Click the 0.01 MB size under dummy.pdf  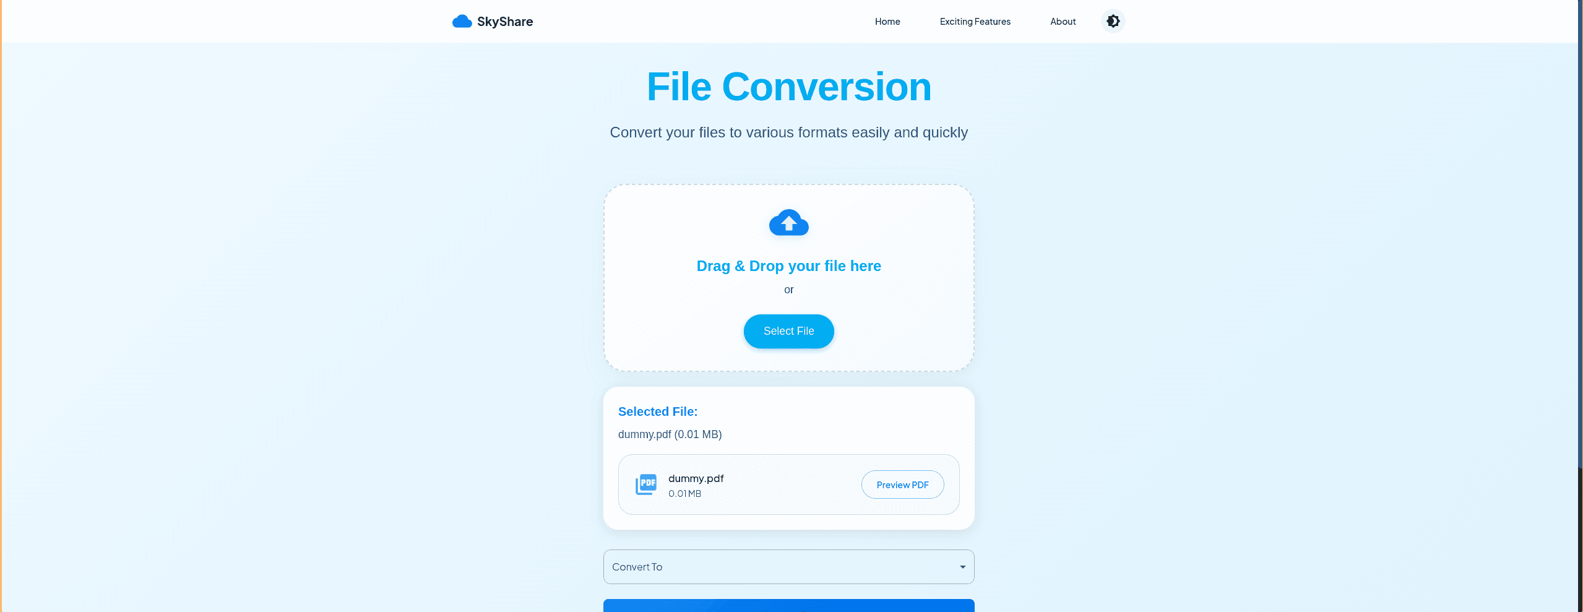[x=684, y=494]
